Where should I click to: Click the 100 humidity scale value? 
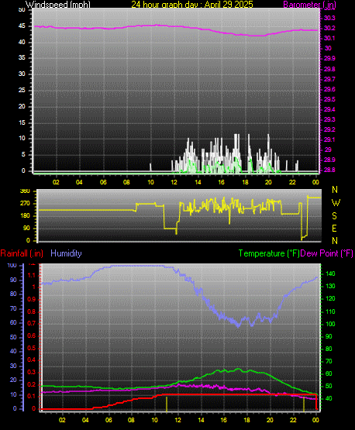12,265
